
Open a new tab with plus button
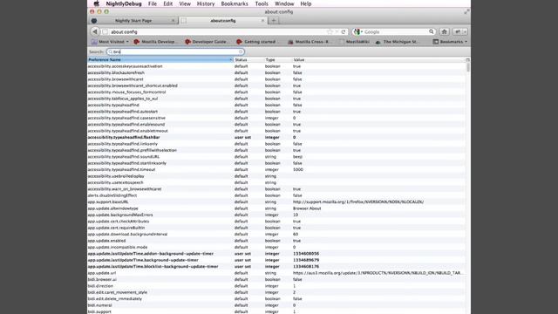pos(274,21)
